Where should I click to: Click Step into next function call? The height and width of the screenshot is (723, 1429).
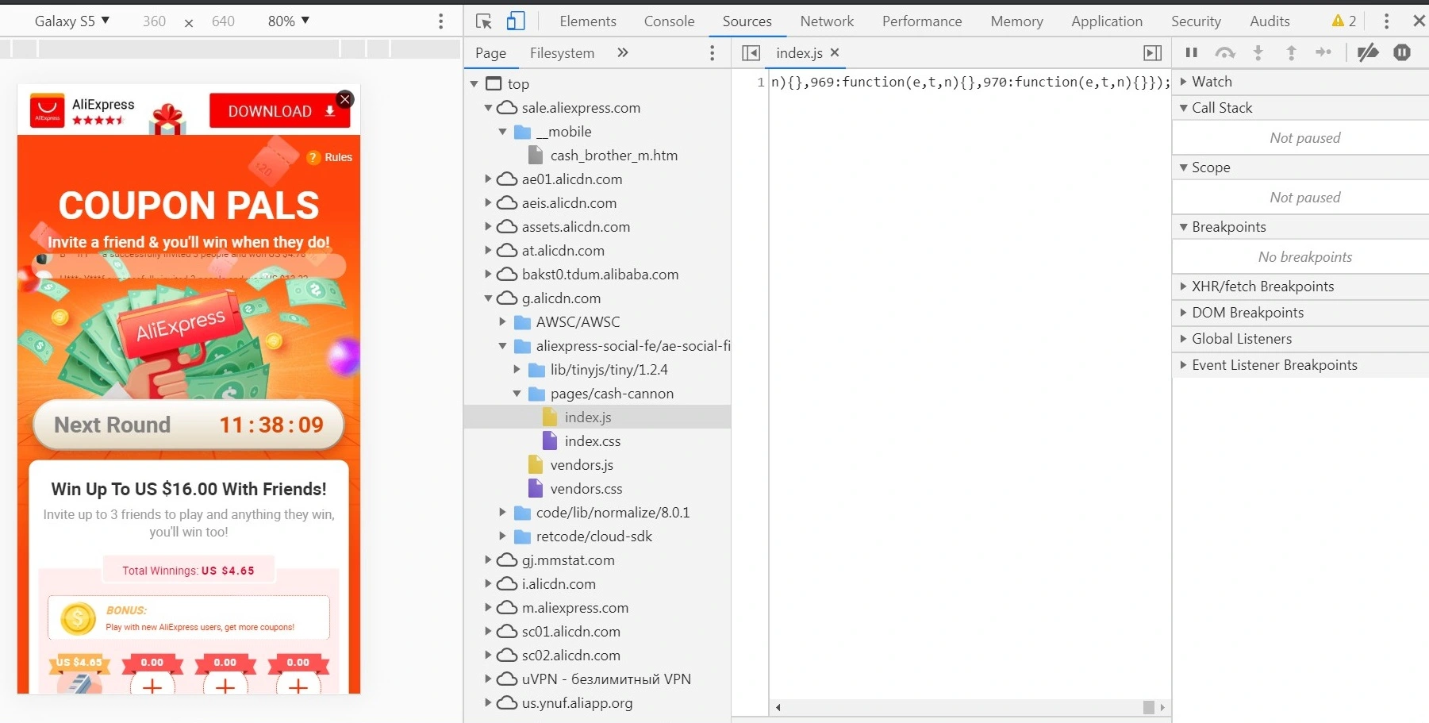click(x=1258, y=53)
